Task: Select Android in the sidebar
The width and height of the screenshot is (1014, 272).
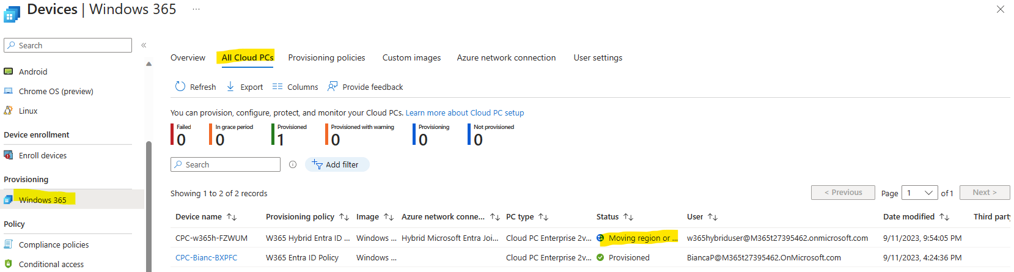Action: point(33,72)
